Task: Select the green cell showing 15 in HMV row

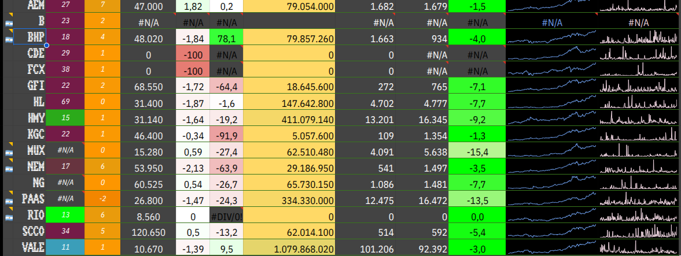Action: pos(65,118)
